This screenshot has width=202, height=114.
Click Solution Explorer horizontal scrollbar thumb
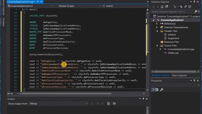click(175, 72)
